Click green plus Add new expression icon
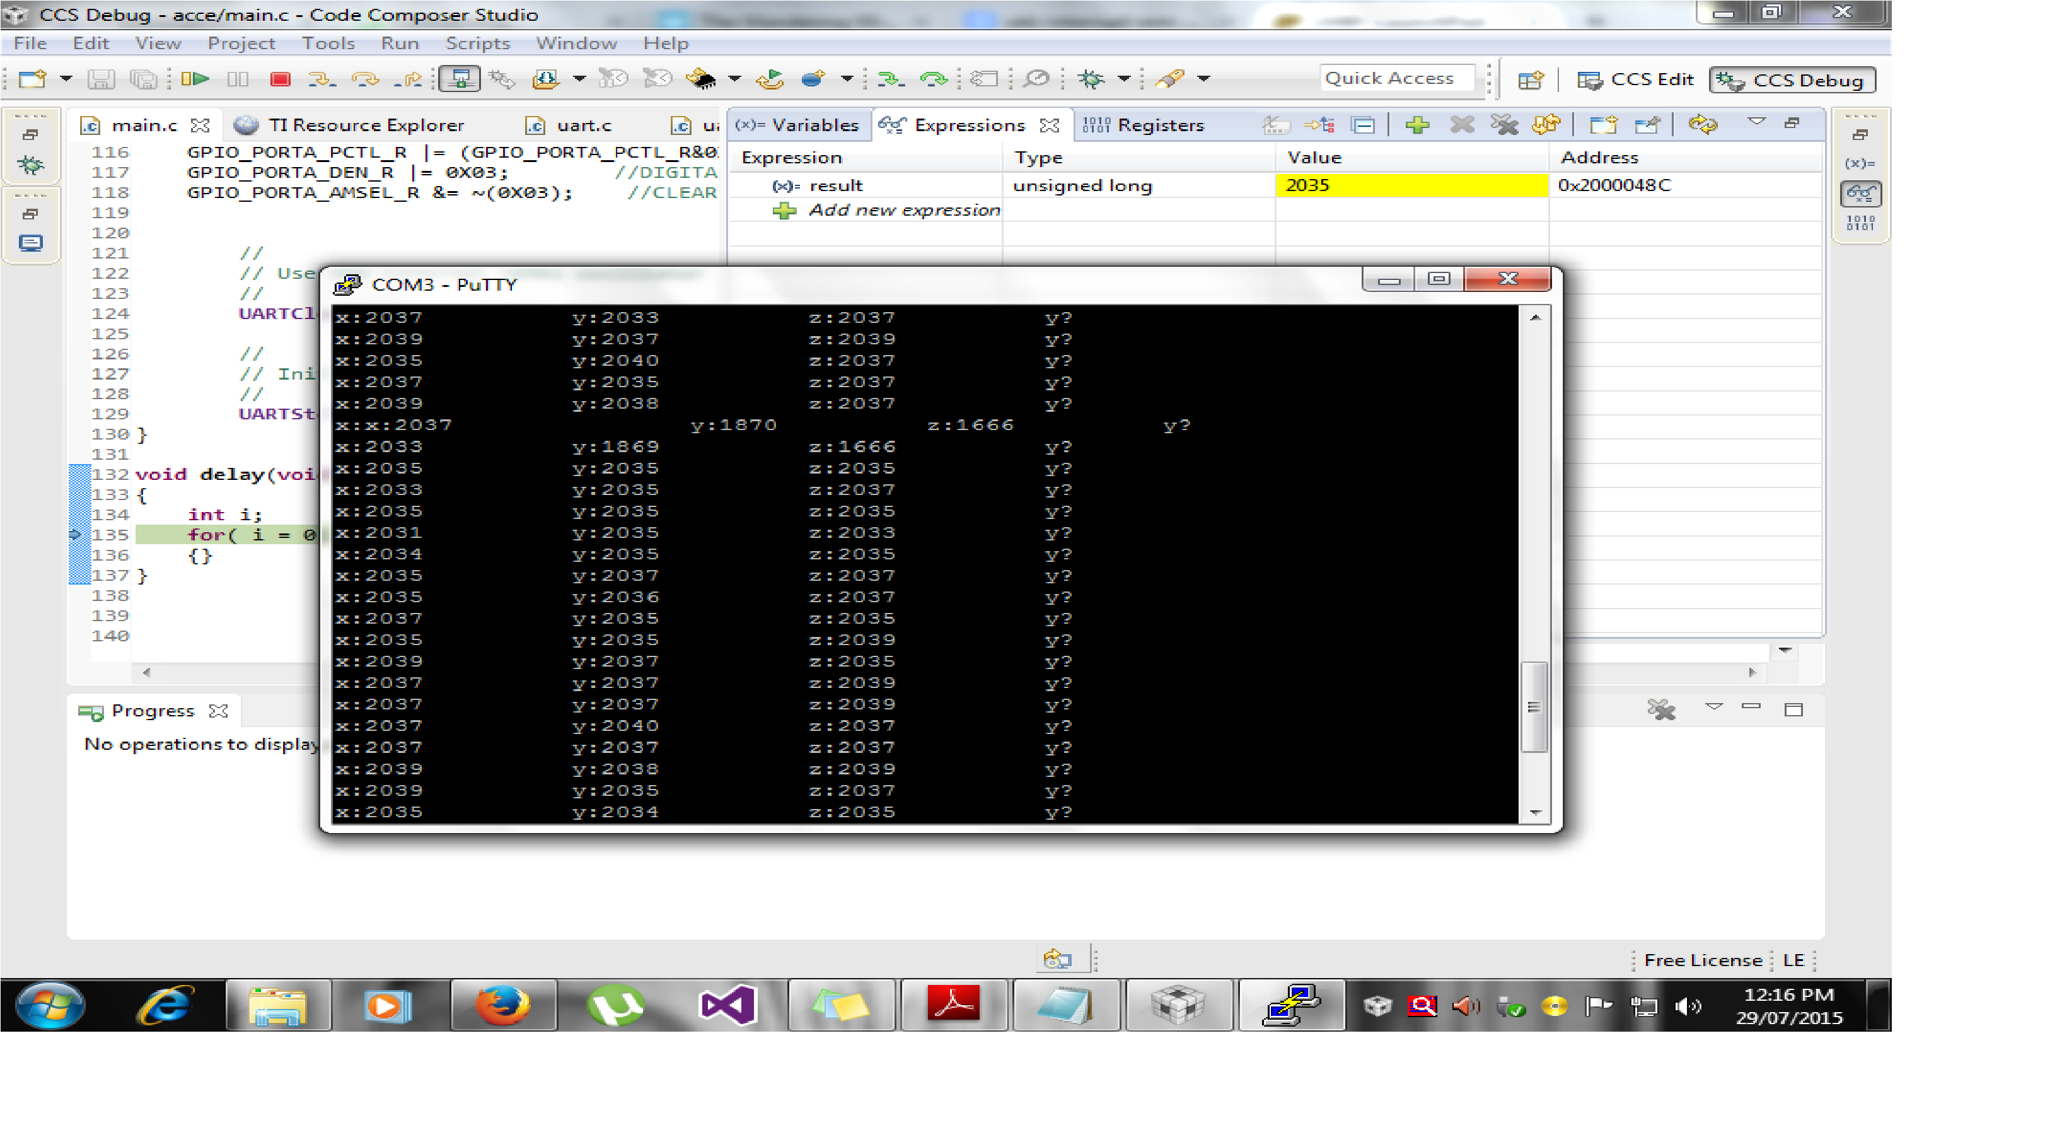Screen dimensions: 2045x1125 click(x=1416, y=125)
